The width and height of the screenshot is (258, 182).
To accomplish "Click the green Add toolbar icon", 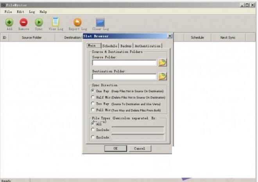I will tap(9, 22).
